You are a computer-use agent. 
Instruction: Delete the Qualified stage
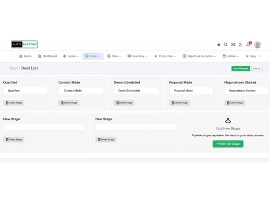(13, 103)
